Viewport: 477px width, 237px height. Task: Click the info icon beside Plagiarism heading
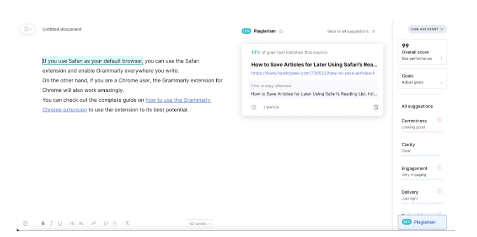(281, 32)
